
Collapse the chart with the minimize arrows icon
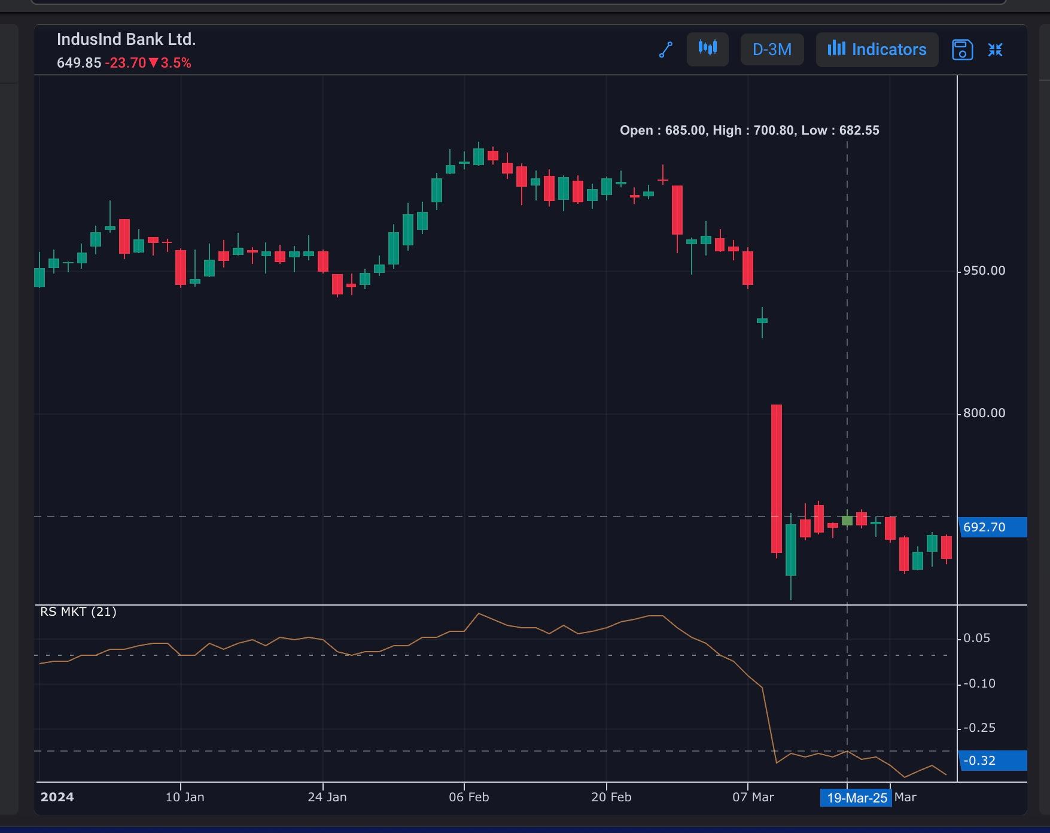tap(995, 50)
